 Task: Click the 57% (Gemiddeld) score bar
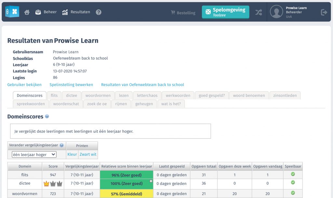(127, 194)
